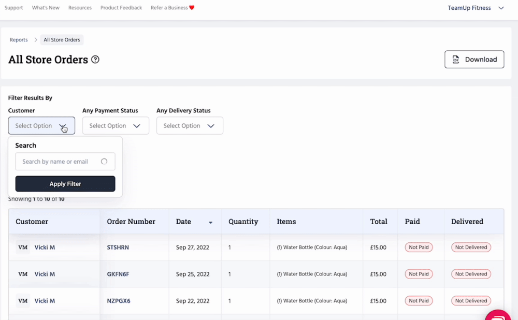Viewport: 518px width, 320px height.
Task: Click the help question mark icon
Action: 95,60
